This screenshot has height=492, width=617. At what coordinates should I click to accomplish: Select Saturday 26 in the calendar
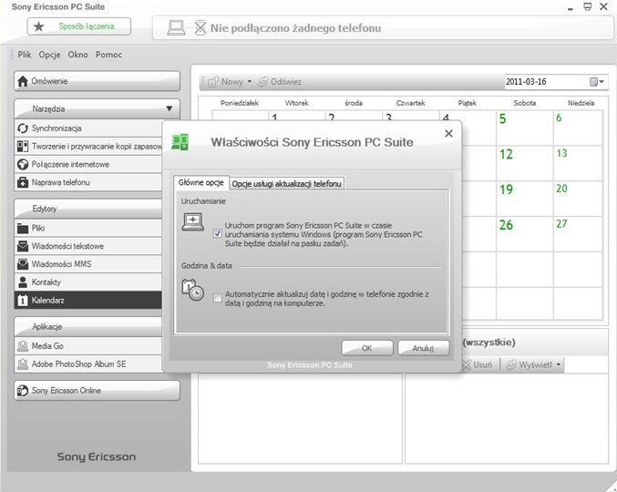[x=525, y=234]
